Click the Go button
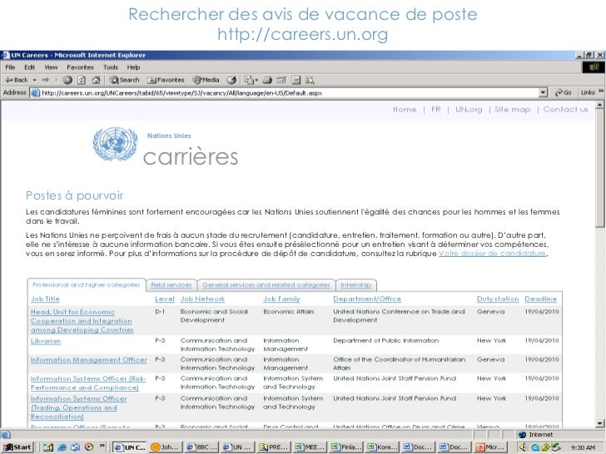 click(x=563, y=92)
